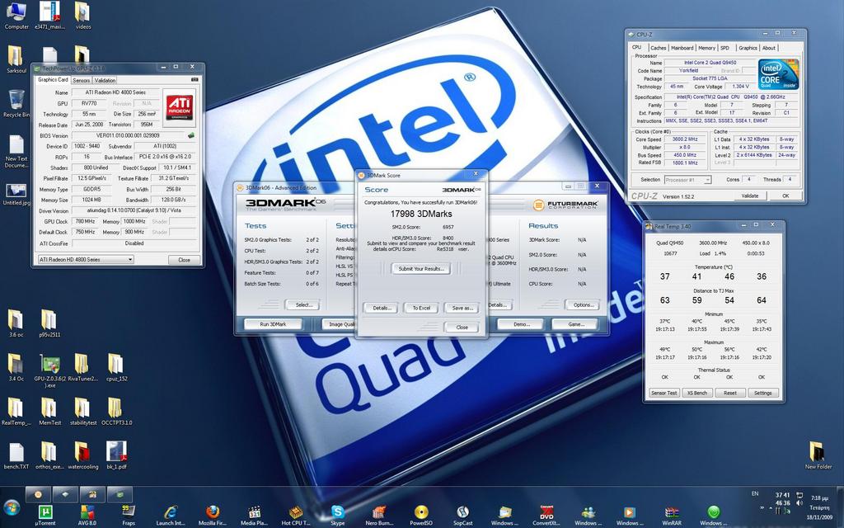Launch Fraps from the taskbar
Image resolution: width=844 pixels, height=528 pixels.
point(128,515)
